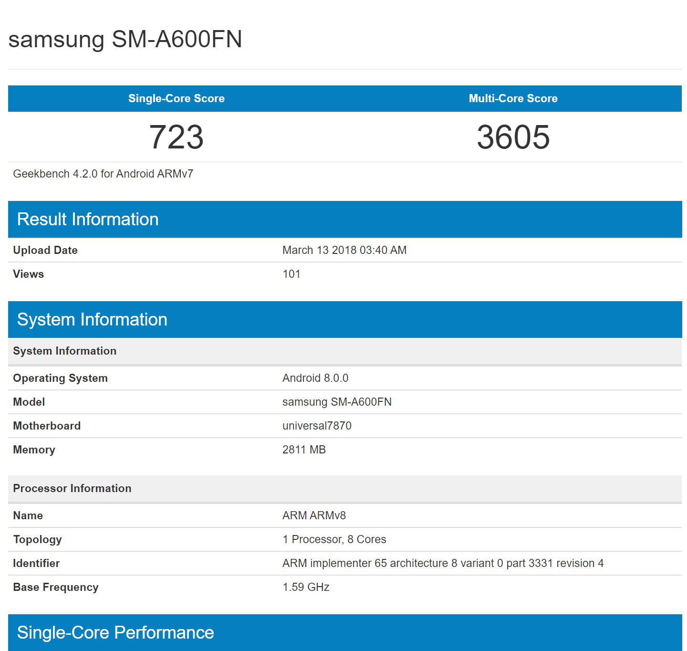Click the Single-Core Performance section header
This screenshot has height=651, width=687.
pos(115,632)
